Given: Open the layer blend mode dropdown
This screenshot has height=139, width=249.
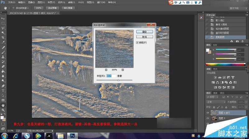Looking at the screenshot, I should (x=216, y=102).
